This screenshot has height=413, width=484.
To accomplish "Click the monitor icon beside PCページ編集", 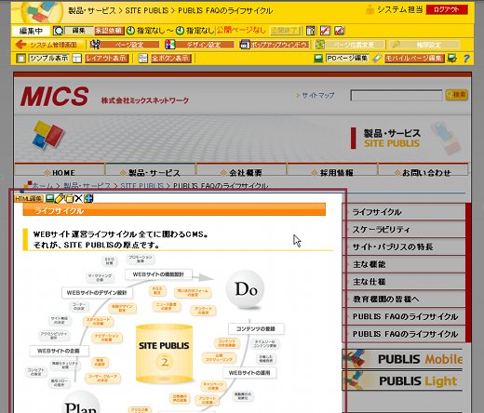I will click(318, 59).
